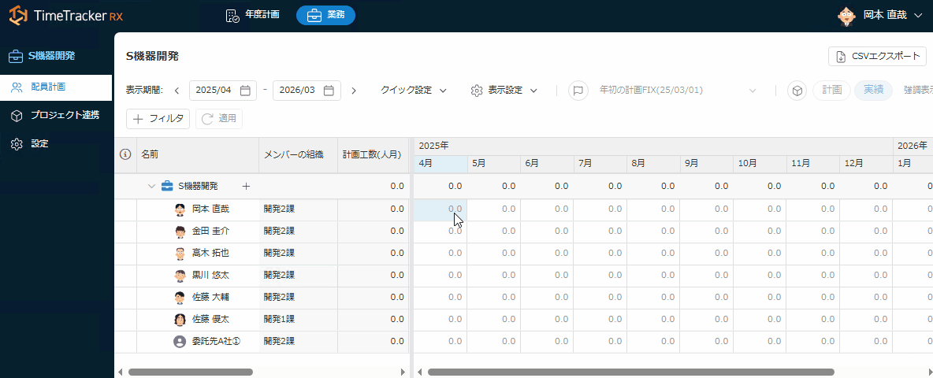
Task: Click the previous period arrow
Action: pos(177,91)
